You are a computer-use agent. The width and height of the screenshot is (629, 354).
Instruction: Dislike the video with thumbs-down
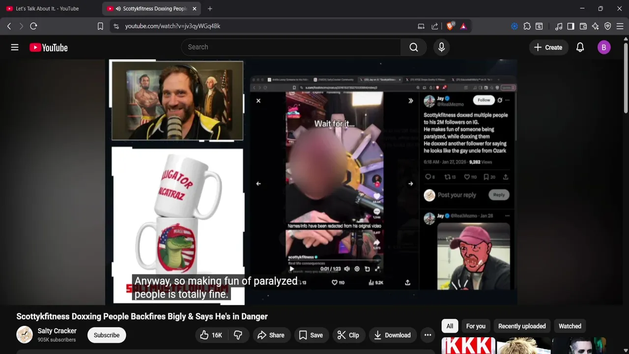pos(238,335)
